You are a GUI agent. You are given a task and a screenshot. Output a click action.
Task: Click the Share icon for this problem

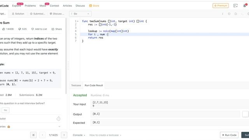(53, 29)
